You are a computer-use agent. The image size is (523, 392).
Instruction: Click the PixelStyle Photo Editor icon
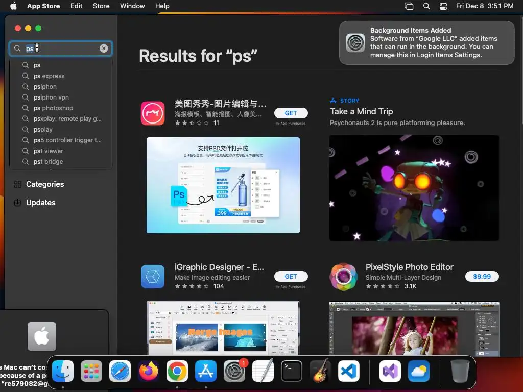pyautogui.click(x=344, y=277)
